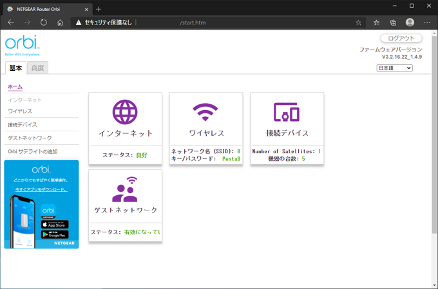This screenshot has width=438, height=289.
Task: Click the 接続デバイス tile title
Action: (287, 133)
